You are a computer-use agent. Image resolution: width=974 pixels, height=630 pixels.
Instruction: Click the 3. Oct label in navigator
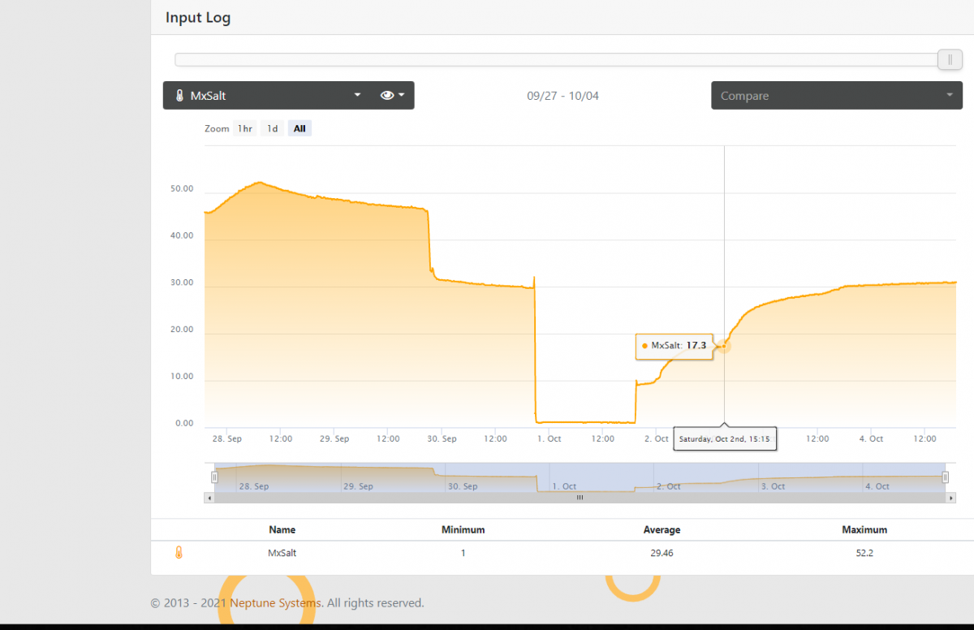pos(774,486)
